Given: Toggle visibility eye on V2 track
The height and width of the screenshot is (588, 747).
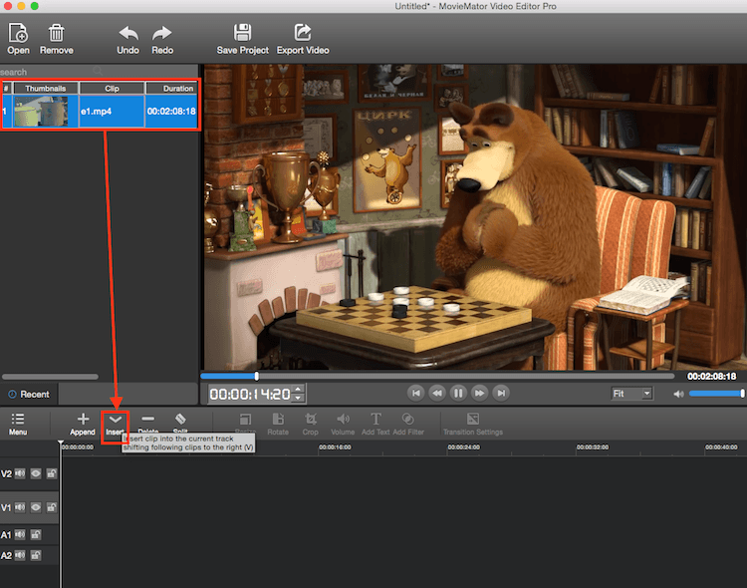Looking at the screenshot, I should [x=35, y=473].
